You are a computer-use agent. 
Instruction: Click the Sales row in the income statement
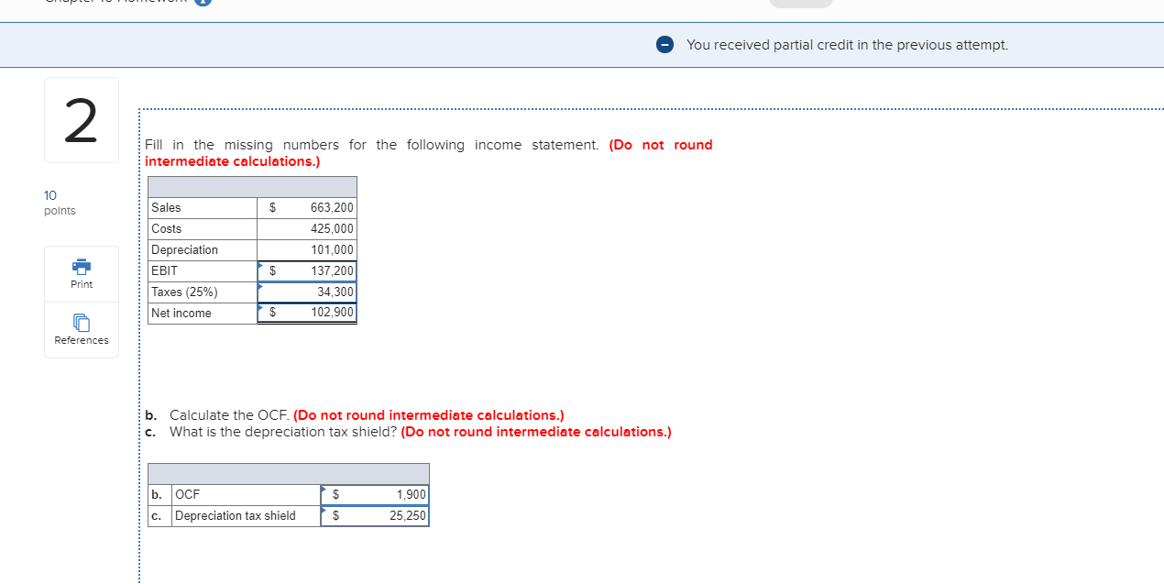[x=252, y=207]
